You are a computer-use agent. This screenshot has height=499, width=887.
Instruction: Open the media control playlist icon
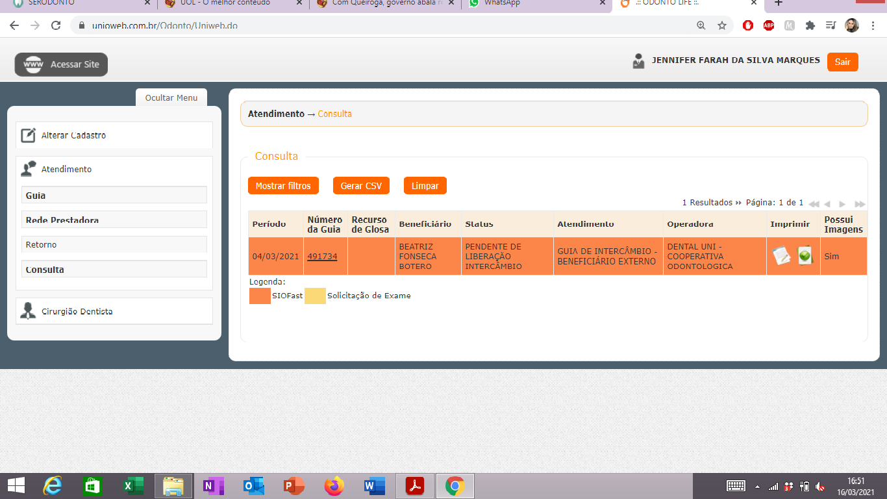[x=831, y=25]
